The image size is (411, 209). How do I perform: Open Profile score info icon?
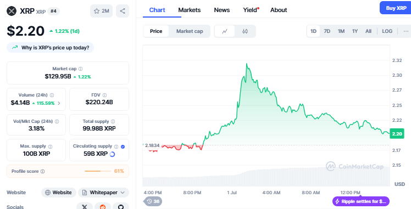[x=42, y=171]
